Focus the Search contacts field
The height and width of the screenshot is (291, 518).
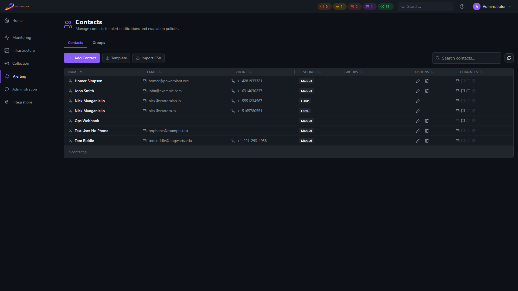[466, 58]
